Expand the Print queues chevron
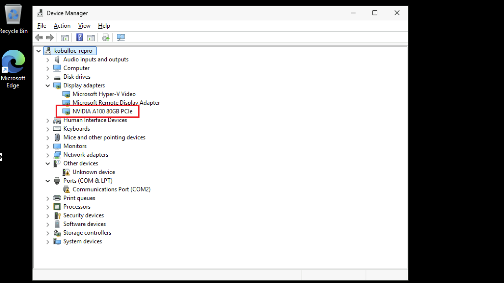504x283 pixels. [x=48, y=198]
